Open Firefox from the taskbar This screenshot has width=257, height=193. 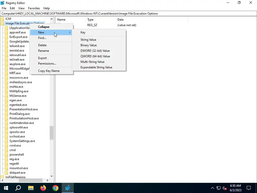tap(43, 188)
